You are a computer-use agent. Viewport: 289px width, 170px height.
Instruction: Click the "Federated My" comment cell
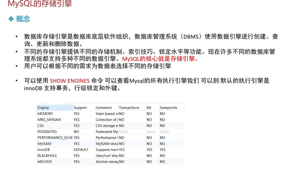tap(107, 132)
